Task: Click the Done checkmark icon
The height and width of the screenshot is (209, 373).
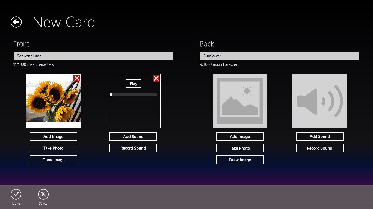Action: point(16,194)
